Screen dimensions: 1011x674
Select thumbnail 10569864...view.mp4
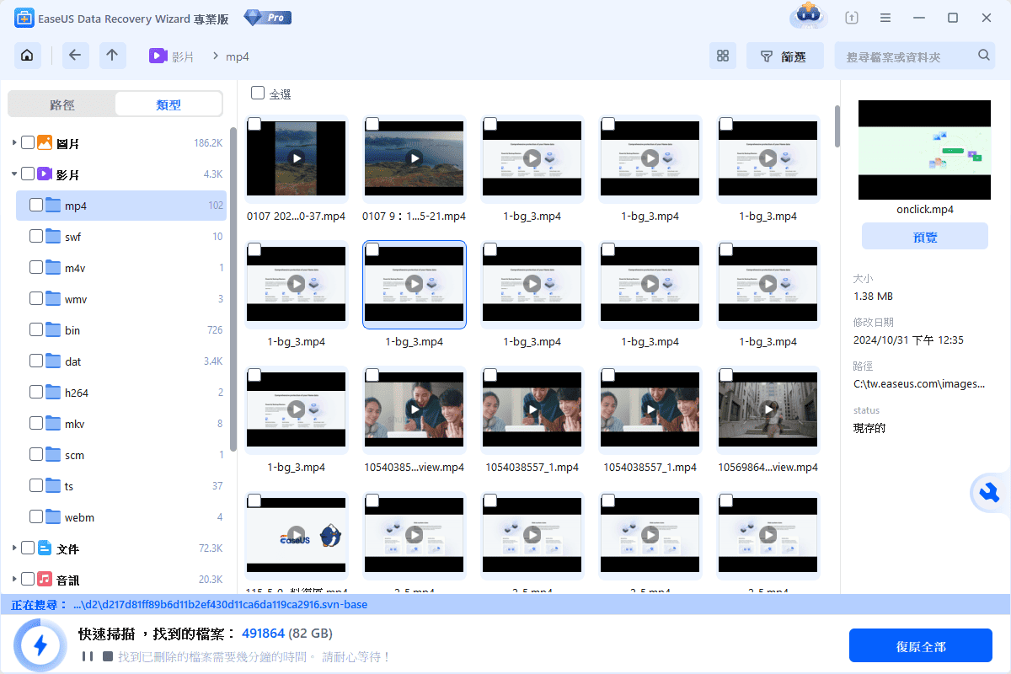pos(768,409)
